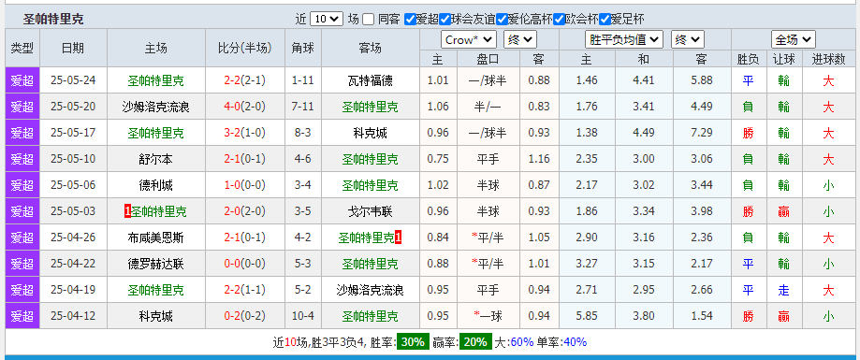This screenshot has width=860, height=360.
Task: Click the 爱超 tag for 25-05-20 match
Action: tap(22, 107)
